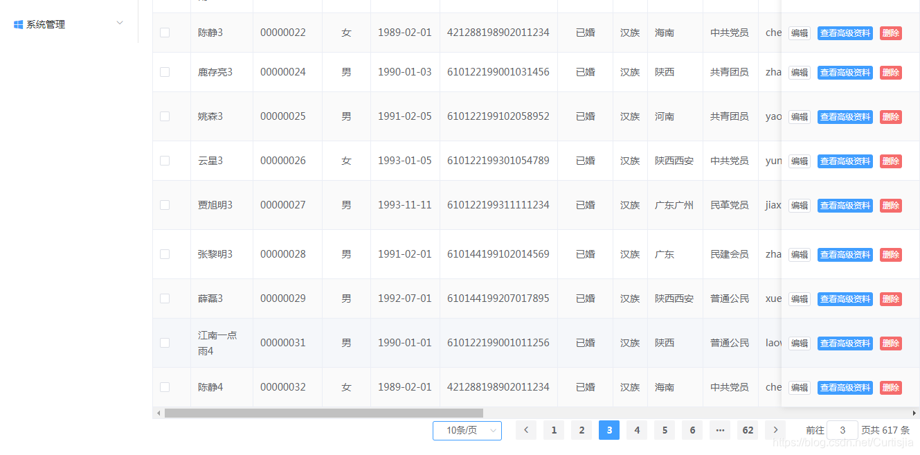Viewport: 920px width, 455px height.
Task: Select the checkbox for 云星3
Action: (165, 161)
